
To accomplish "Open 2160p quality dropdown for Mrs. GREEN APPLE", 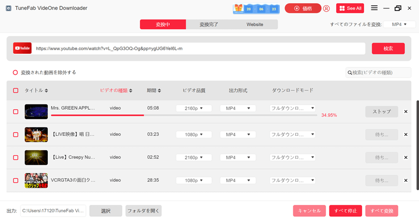I will 194,108.
